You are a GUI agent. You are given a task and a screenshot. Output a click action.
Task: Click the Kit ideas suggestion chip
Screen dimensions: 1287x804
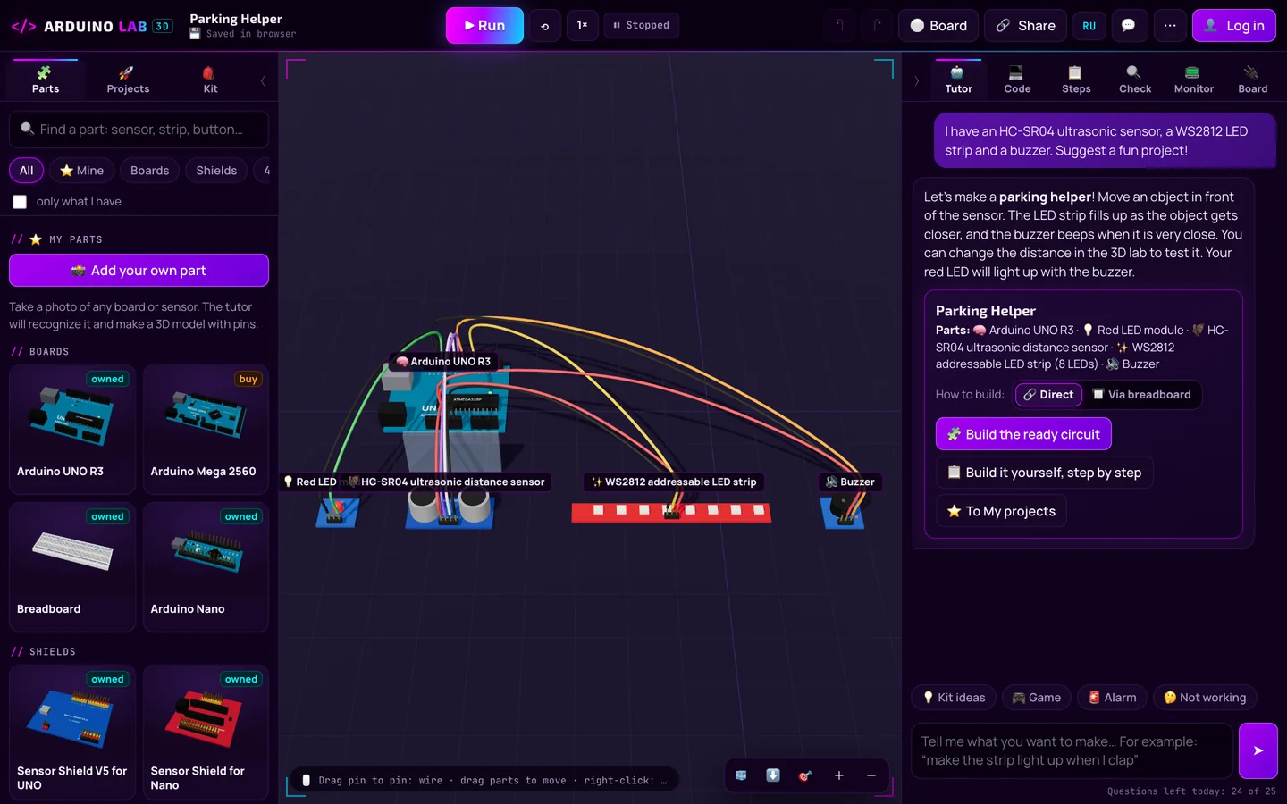click(954, 698)
